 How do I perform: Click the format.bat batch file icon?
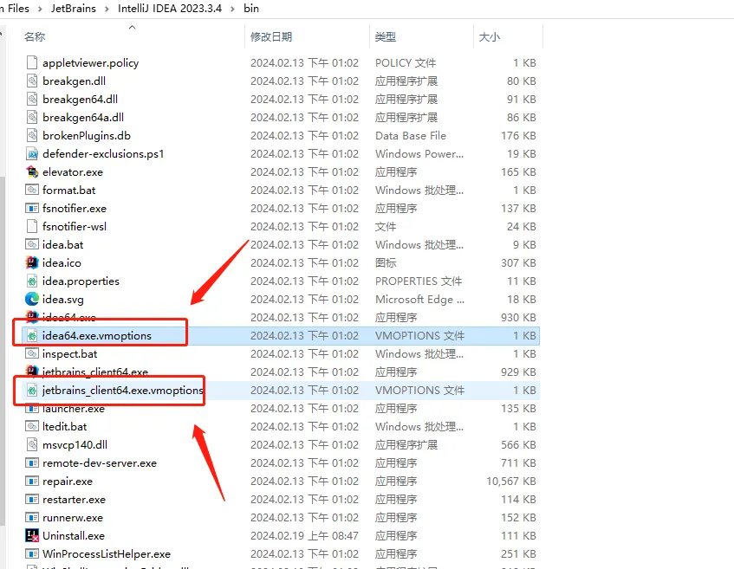pyautogui.click(x=32, y=191)
